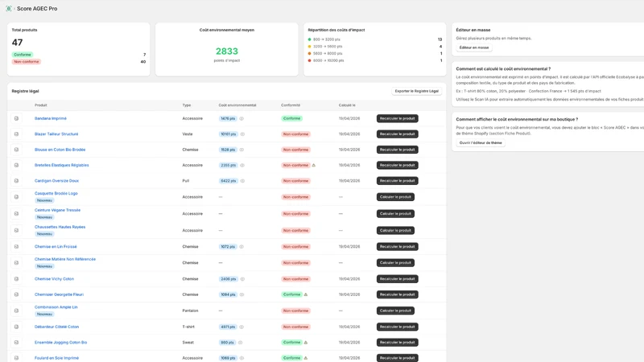
Task: Click the Produit column header
Action: [41, 105]
